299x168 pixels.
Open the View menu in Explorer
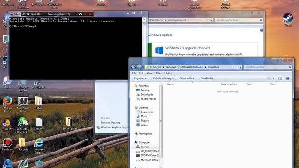(149, 73)
